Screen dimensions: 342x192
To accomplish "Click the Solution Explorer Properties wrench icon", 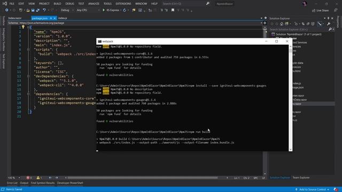I will click(x=329, y=23).
